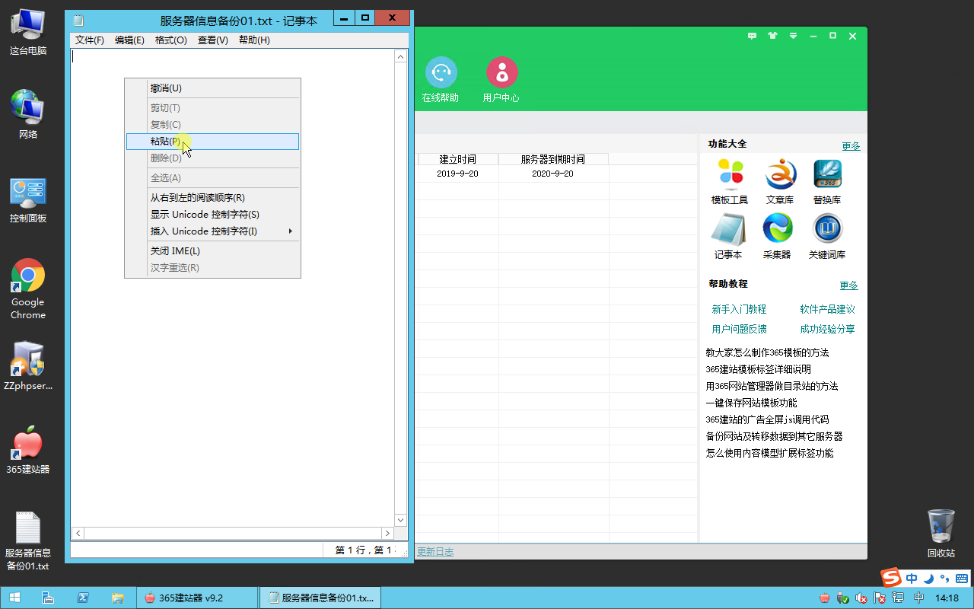Open 更新日志 link at bottom
The height and width of the screenshot is (609, 974).
(435, 552)
